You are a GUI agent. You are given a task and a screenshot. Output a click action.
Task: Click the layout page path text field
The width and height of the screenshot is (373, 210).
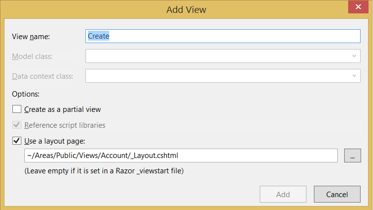tap(181, 156)
